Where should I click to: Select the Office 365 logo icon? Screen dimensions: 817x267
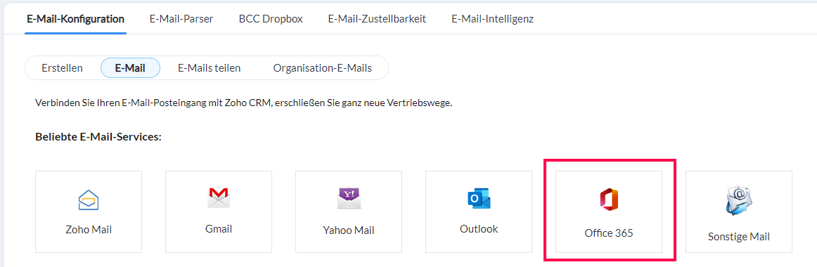pyautogui.click(x=609, y=200)
